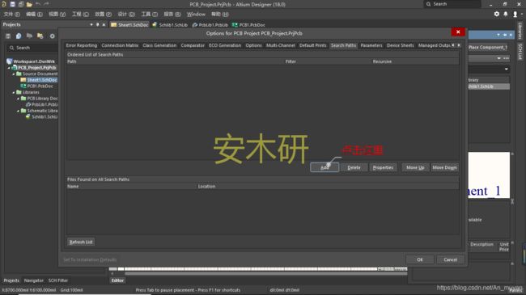Select PcbLib1.PcbLib in the project tree

coord(45,104)
